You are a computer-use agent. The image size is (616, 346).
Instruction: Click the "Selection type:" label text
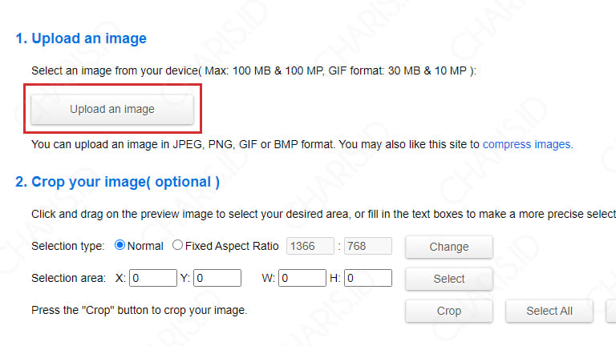[68, 246]
